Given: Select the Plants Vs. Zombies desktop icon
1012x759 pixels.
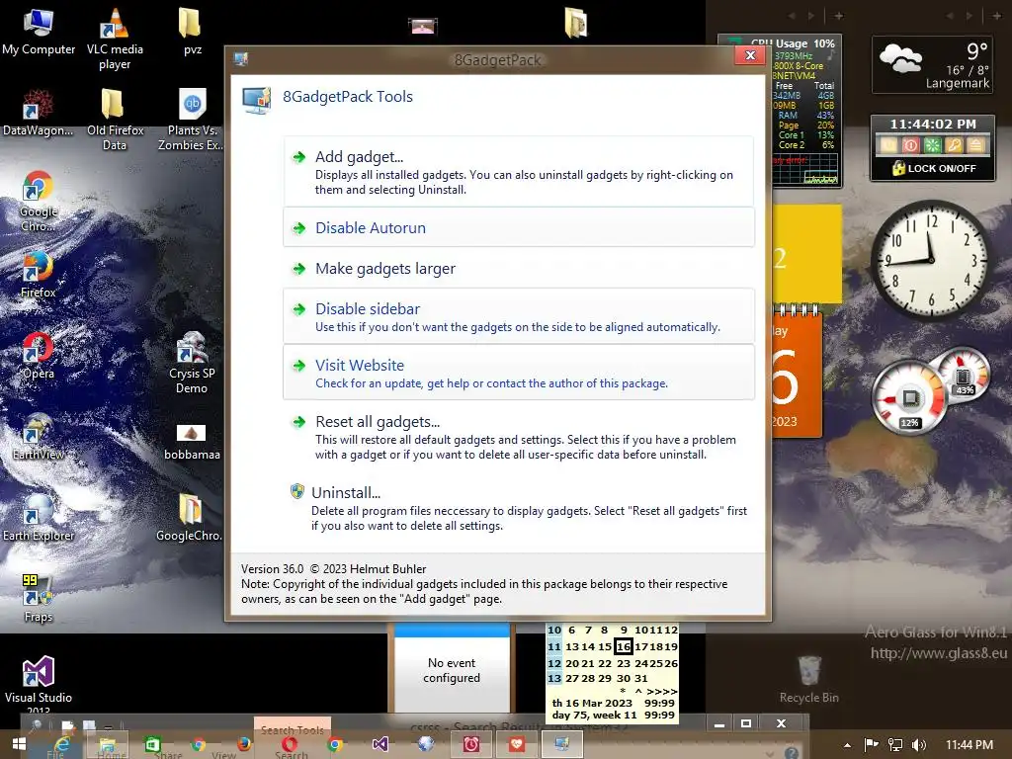Looking at the screenshot, I should 192,120.
